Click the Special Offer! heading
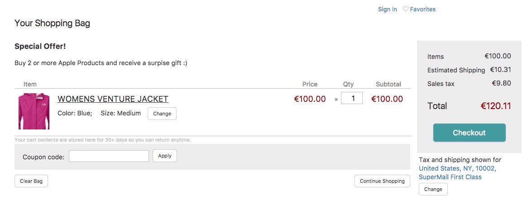 tap(40, 47)
